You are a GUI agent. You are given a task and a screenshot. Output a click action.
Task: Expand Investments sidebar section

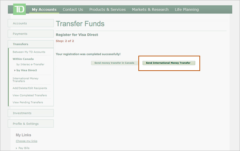click(x=31, y=113)
